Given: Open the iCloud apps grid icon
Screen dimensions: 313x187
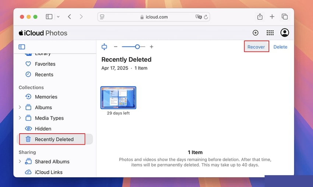Looking at the screenshot, I should pos(270,33).
